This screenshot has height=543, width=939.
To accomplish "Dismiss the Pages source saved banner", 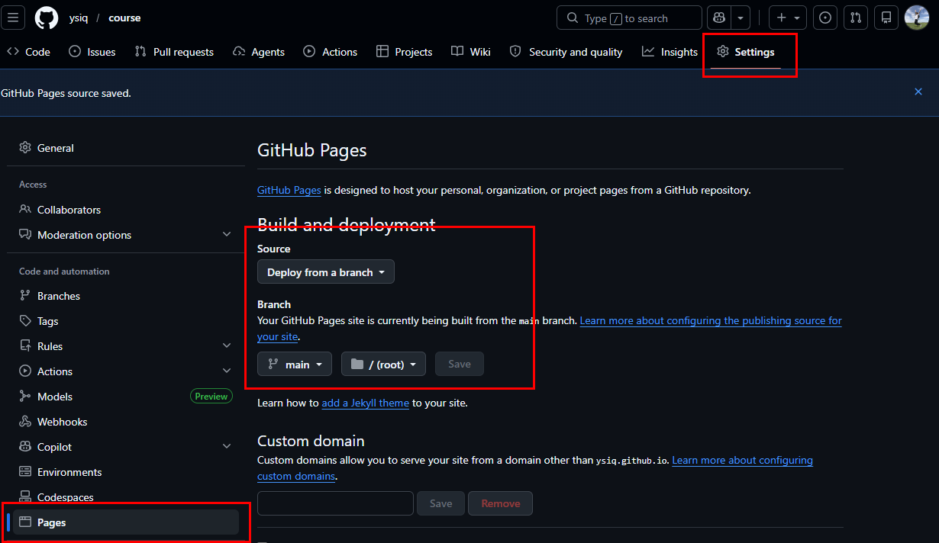I will pyautogui.click(x=918, y=92).
